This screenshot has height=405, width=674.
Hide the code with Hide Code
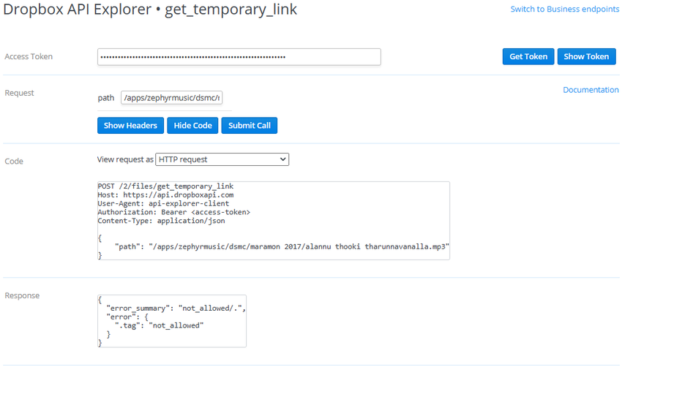coord(192,126)
